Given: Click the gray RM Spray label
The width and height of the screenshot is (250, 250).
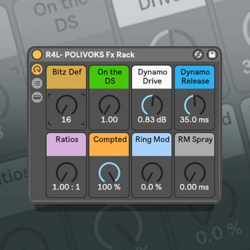Looking at the screenshot, I should coord(195,145).
